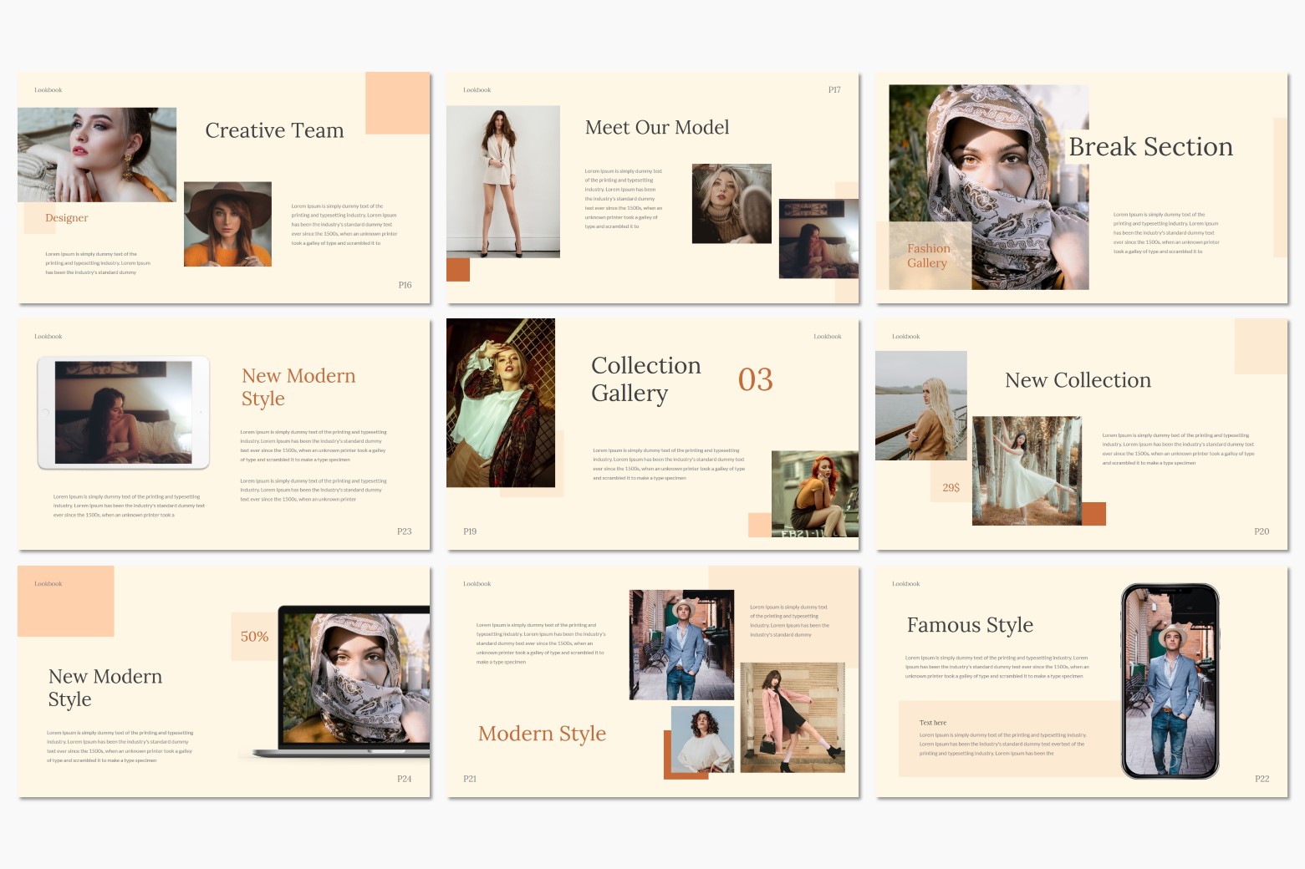Click the orange "03" number

coord(755,380)
